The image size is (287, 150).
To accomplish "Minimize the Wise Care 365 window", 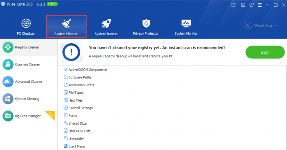I will pos(268,5).
